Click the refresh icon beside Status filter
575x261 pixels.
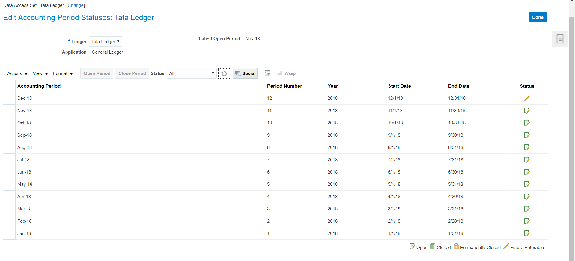pyautogui.click(x=225, y=73)
